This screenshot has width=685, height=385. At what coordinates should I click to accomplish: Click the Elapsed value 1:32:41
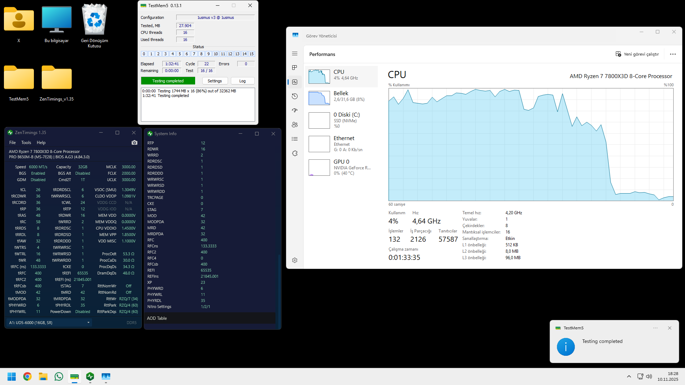coord(172,64)
